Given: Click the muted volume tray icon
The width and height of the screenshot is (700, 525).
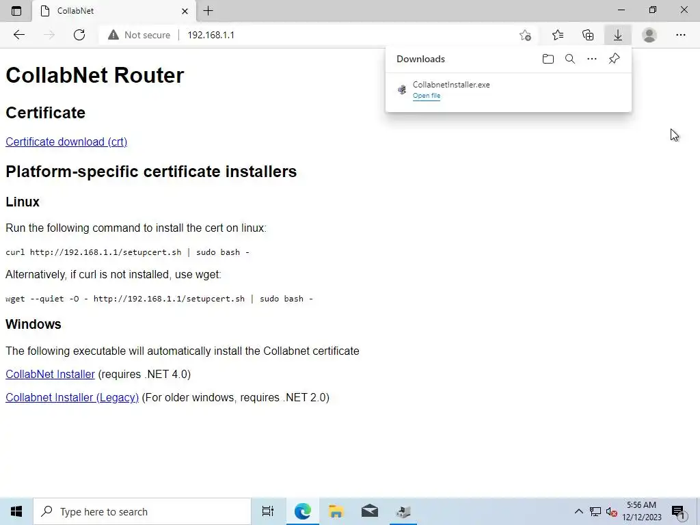Looking at the screenshot, I should point(611,512).
